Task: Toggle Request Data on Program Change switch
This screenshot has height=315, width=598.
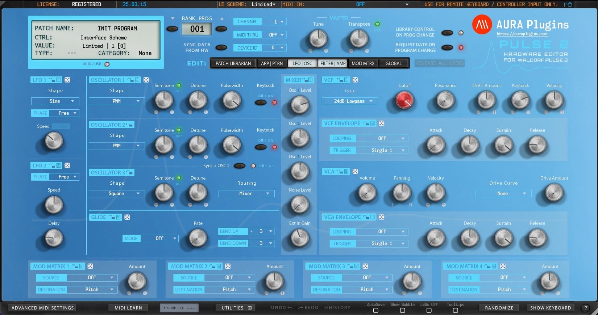Action: pos(447,47)
